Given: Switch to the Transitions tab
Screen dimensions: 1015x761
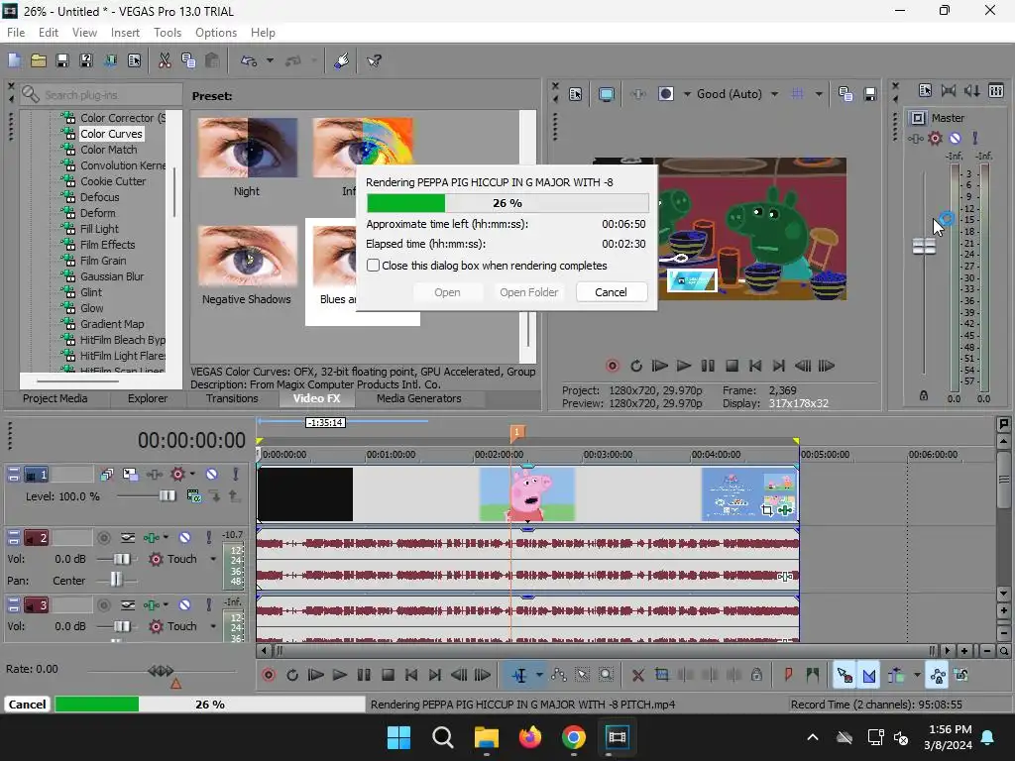Looking at the screenshot, I should 232,398.
